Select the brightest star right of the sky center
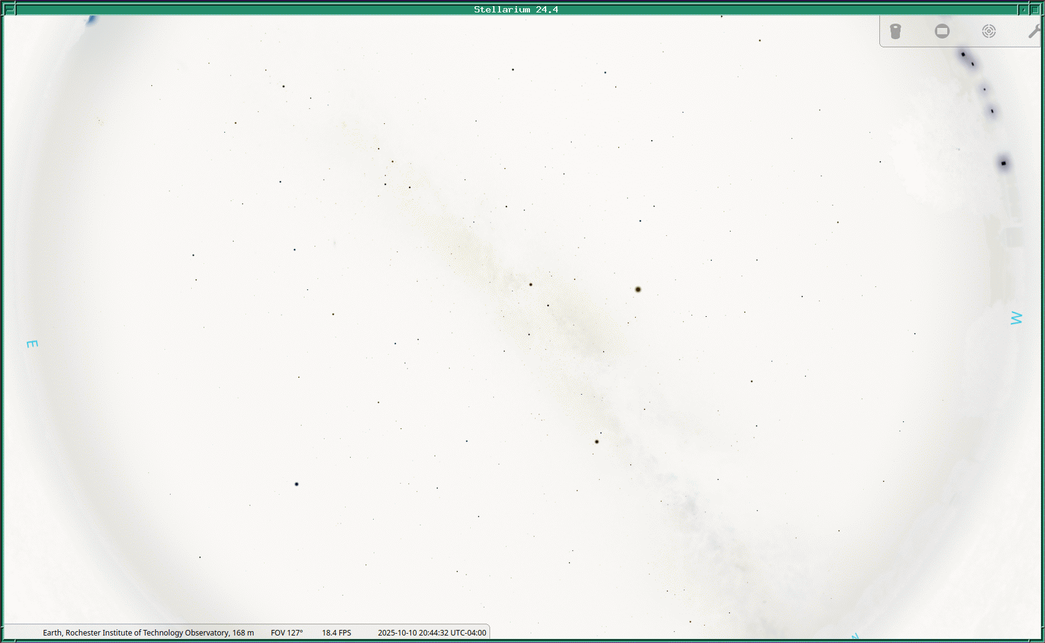This screenshot has width=1045, height=643. click(x=638, y=289)
